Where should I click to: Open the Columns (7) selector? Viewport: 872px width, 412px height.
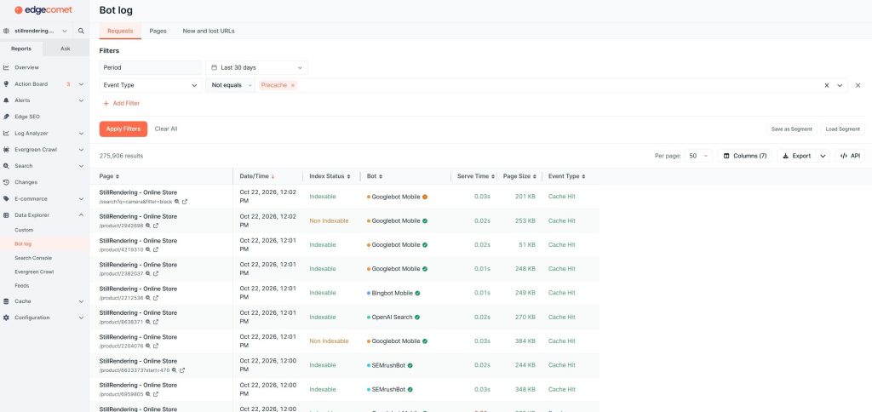[x=745, y=157]
